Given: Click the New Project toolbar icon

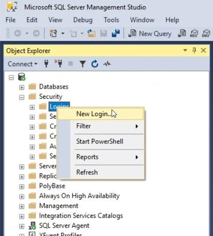Looking at the screenshot, I should point(53,33).
